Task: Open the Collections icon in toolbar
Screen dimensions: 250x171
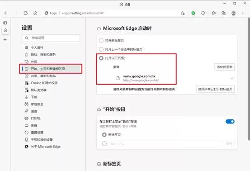Action: click(x=223, y=13)
